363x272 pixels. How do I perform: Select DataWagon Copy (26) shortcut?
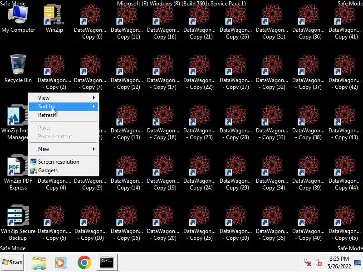(x=235, y=23)
